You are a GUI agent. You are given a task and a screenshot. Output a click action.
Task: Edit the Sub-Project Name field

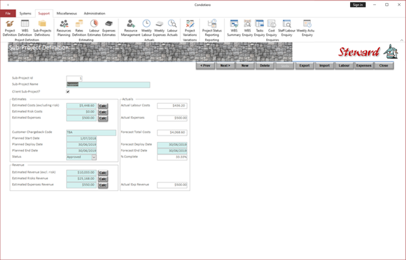[x=108, y=85]
